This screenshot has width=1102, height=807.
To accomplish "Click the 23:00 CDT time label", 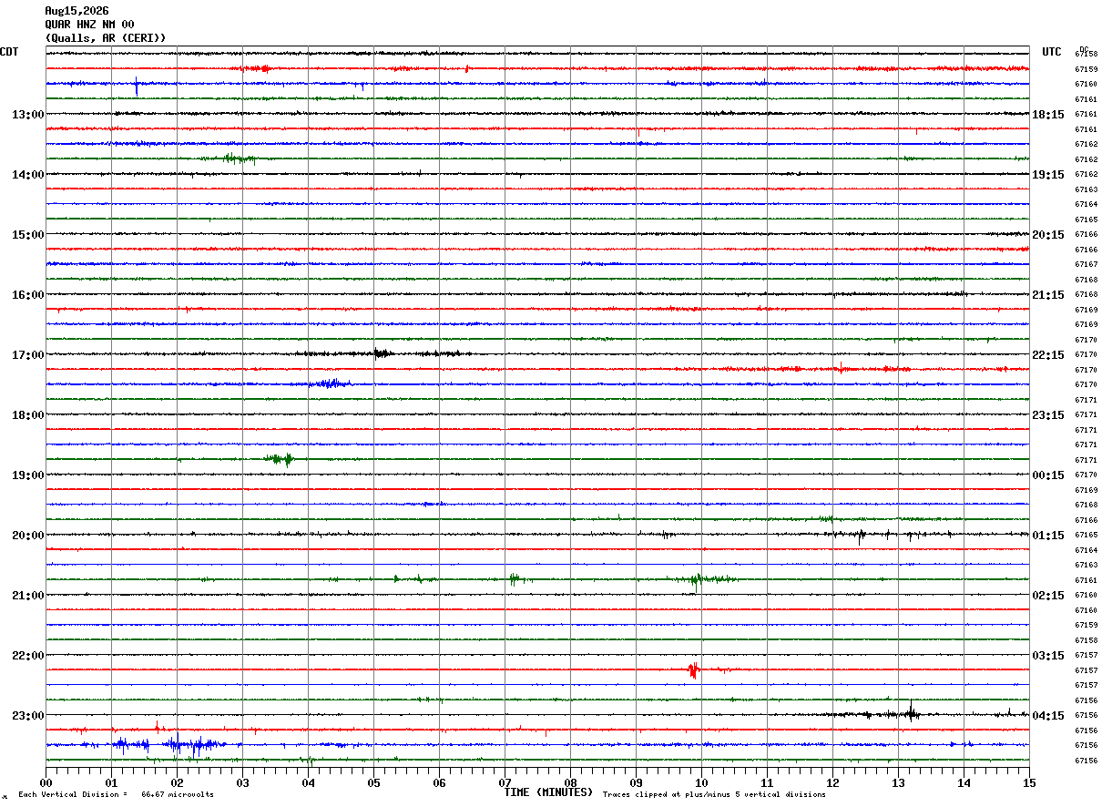I will click(27, 716).
